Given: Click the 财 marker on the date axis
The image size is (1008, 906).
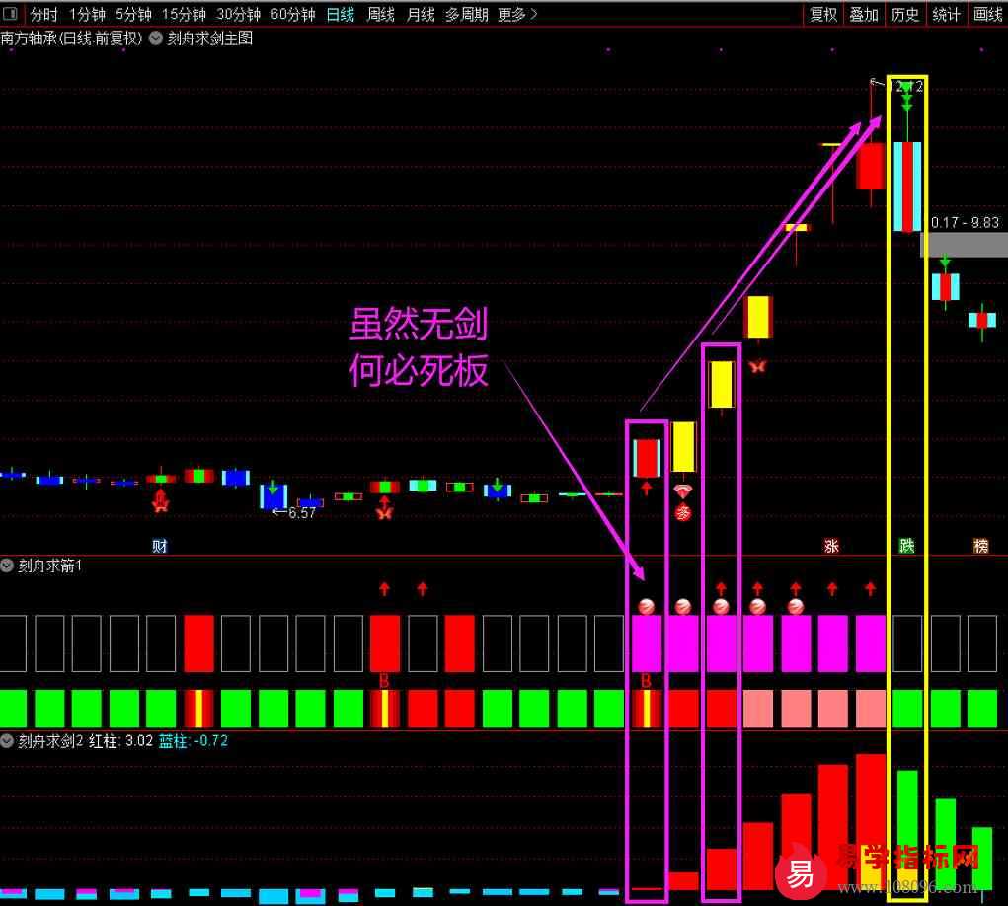Looking at the screenshot, I should [159, 546].
